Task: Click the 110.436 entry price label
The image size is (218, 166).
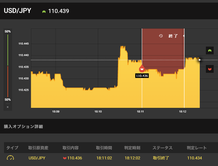Action: pos(142,76)
